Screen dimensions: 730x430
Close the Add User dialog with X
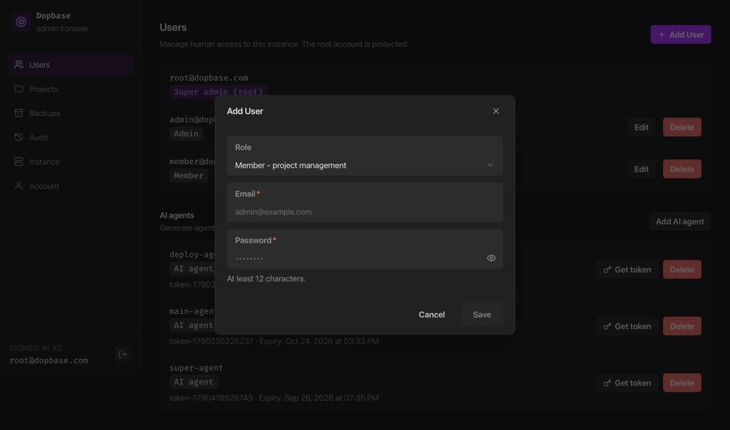(x=496, y=111)
